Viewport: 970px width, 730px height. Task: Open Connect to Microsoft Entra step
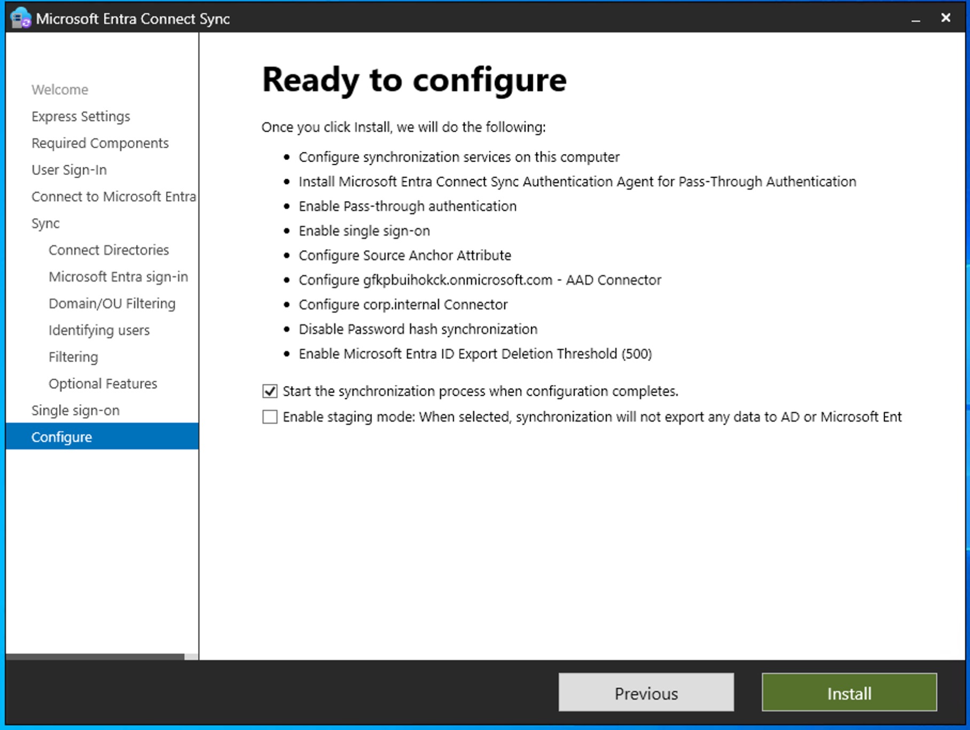click(113, 196)
